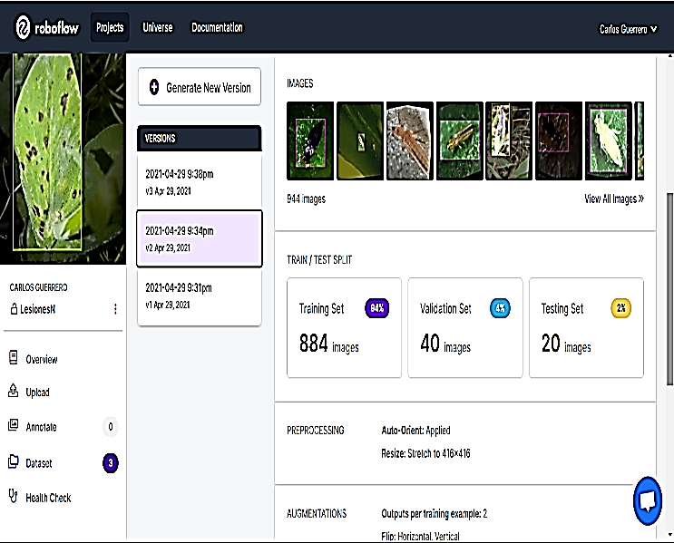Click the plus icon on Generate New Version
This screenshot has width=674, height=543.
tap(154, 88)
